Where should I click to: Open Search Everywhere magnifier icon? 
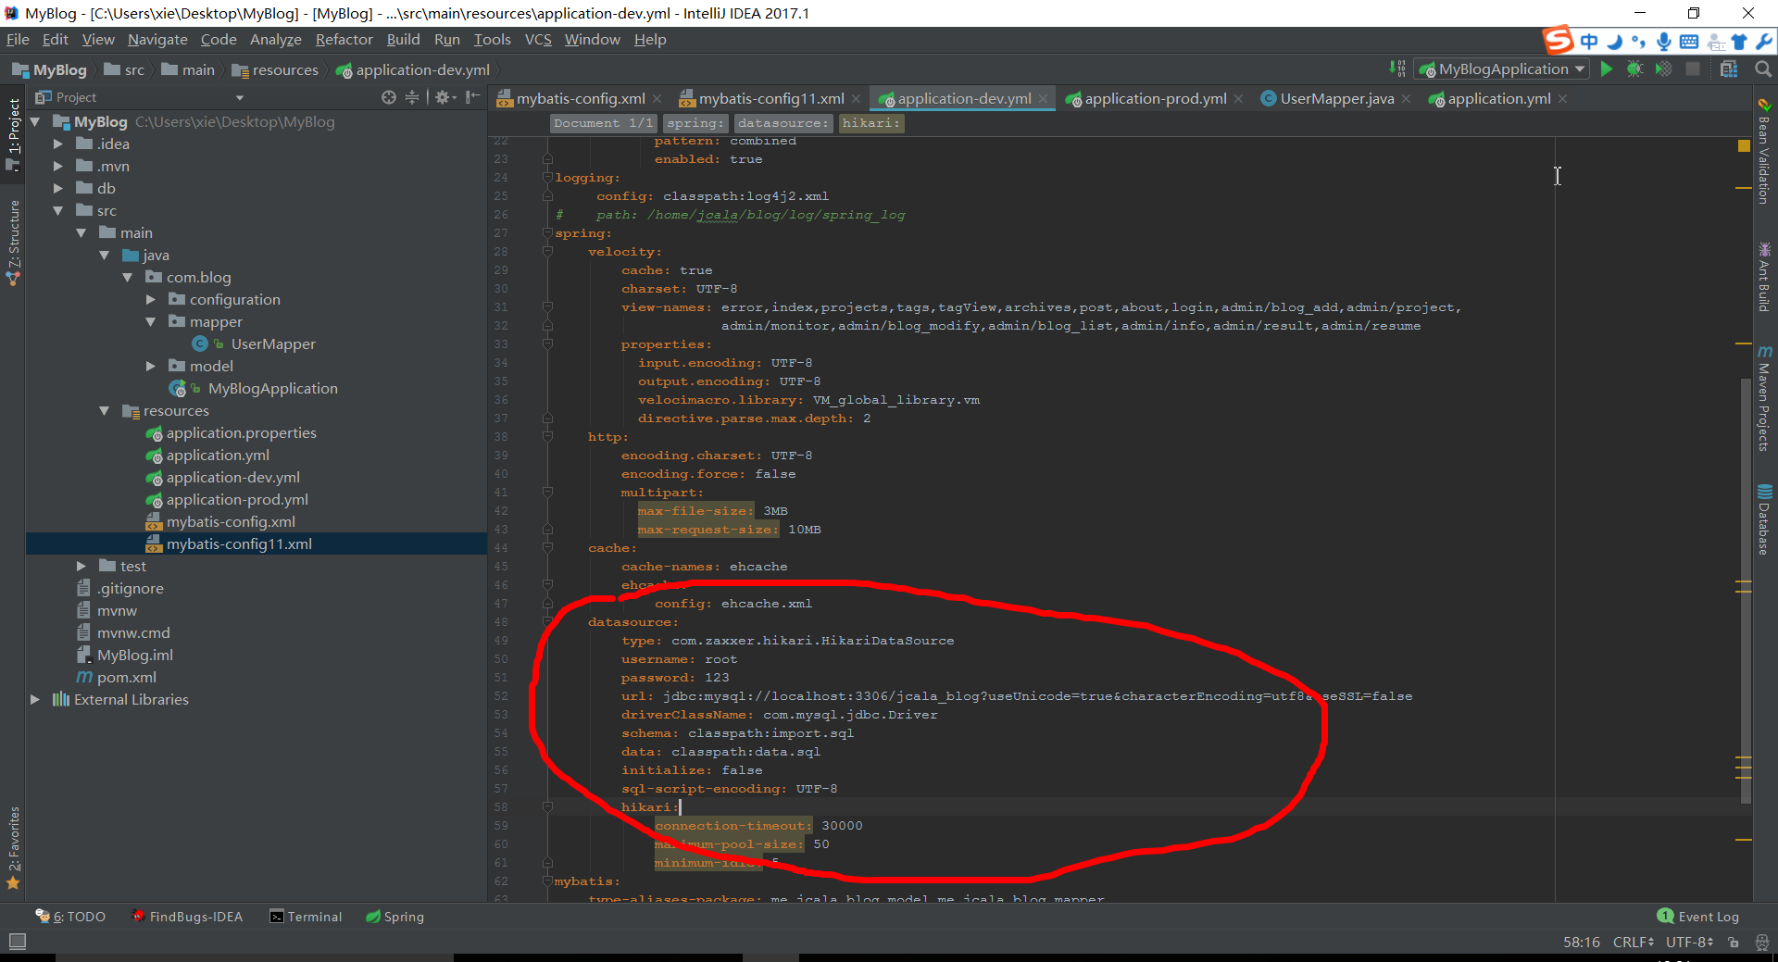(x=1763, y=69)
